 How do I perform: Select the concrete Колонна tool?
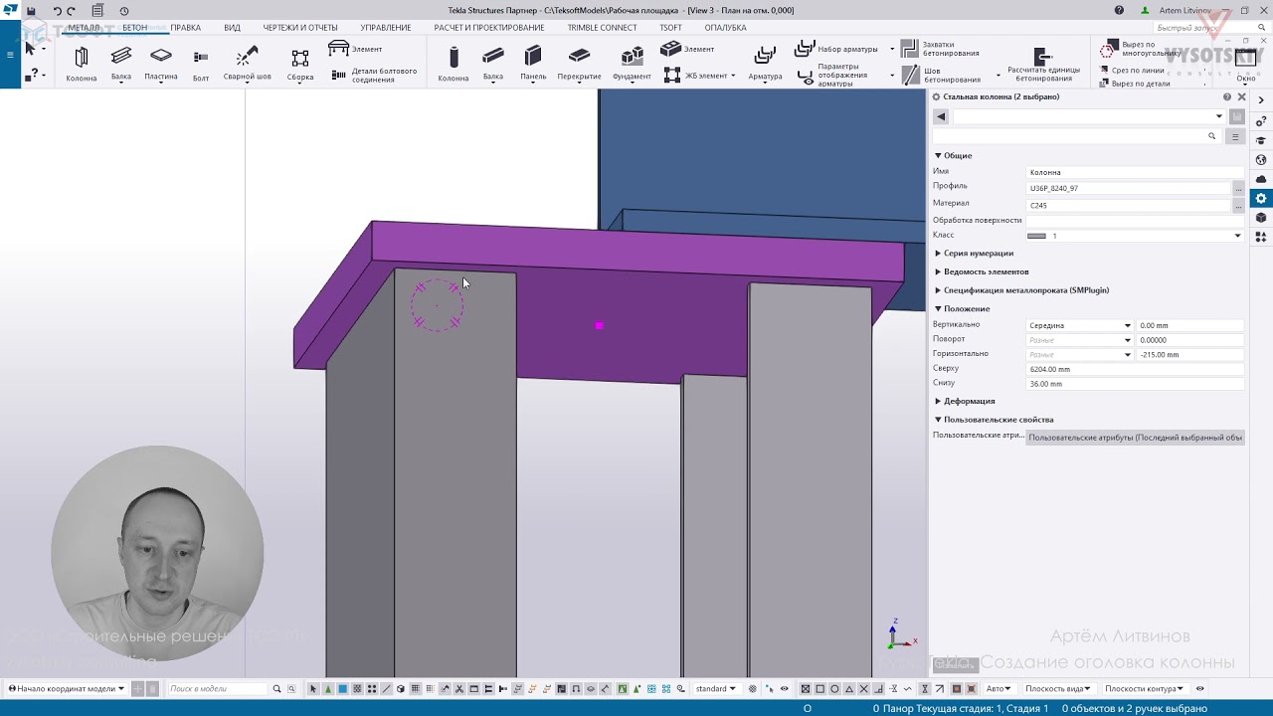(x=454, y=63)
